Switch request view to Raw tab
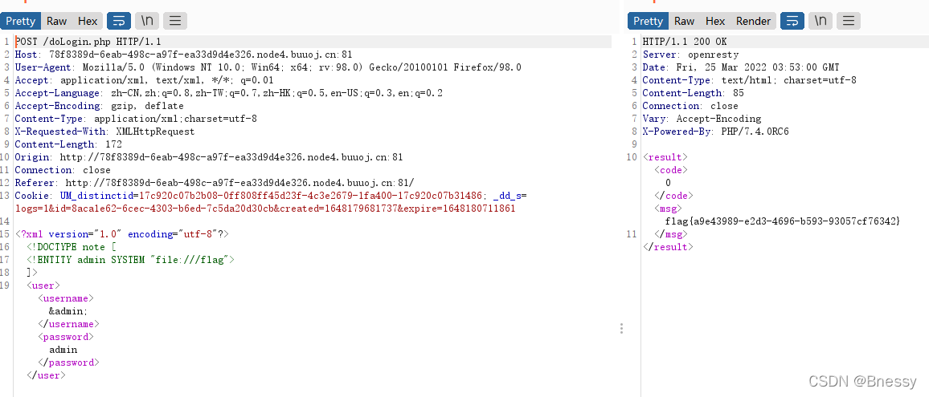Viewport: 929px width, 397px height. point(57,21)
